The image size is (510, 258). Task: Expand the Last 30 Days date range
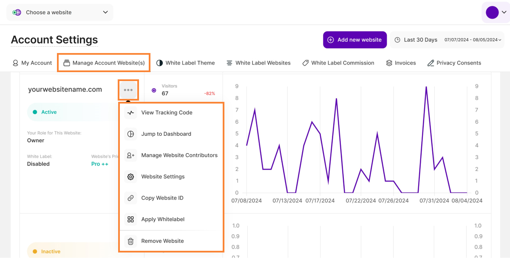[447, 40]
